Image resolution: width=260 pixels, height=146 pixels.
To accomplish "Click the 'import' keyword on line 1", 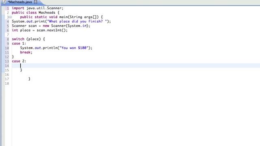I will (18, 8).
